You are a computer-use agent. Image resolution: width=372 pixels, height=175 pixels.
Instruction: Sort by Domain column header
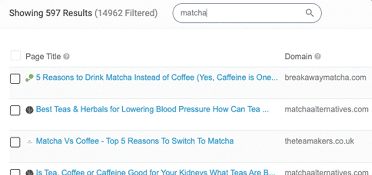click(298, 57)
